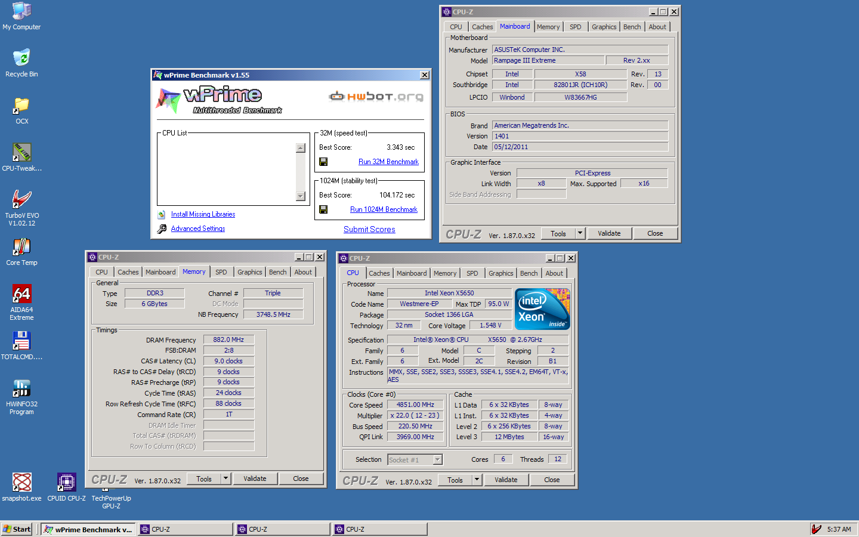Click the wPrime logo graphic

point(220,100)
